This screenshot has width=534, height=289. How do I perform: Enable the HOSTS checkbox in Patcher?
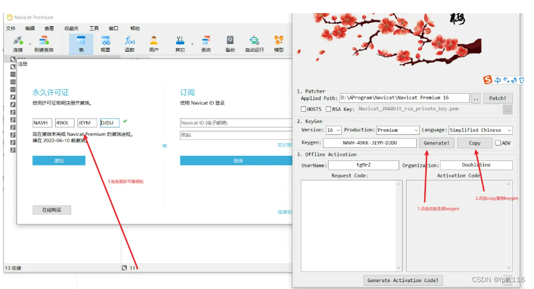pos(304,109)
